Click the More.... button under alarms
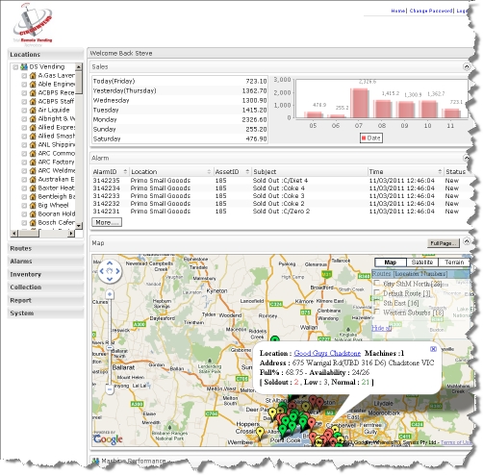This screenshot has height=475, width=483. (x=107, y=222)
